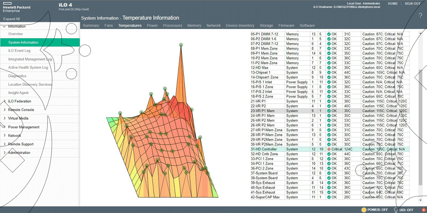Screen dimensions: 427x213
Task: Click the POWER status indicator icon
Action: point(364,210)
